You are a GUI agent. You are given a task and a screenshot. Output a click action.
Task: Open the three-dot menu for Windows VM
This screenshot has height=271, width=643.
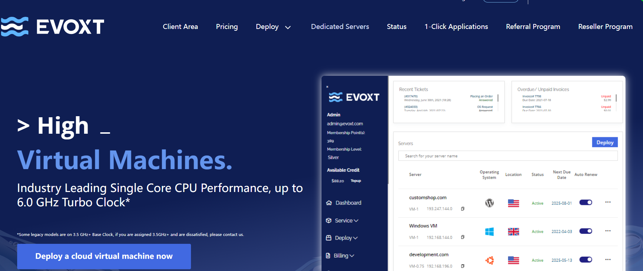click(608, 231)
